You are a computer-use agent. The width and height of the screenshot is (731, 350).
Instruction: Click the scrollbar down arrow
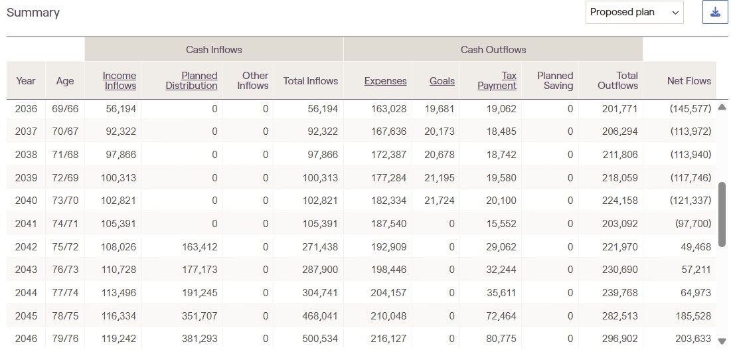click(722, 341)
